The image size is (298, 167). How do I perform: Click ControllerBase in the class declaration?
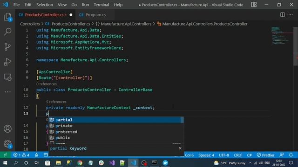pyautogui.click(x=135, y=90)
